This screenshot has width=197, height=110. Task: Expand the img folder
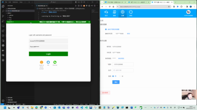10,18
